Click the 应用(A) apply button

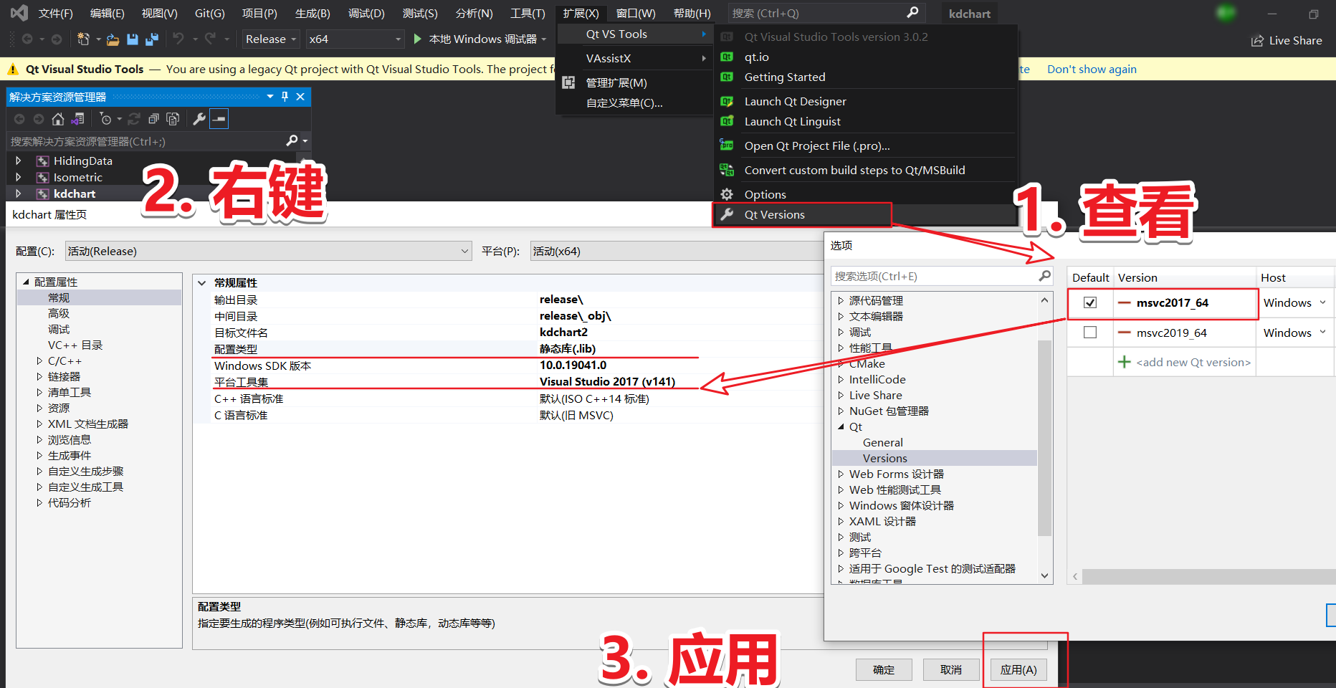(1018, 669)
